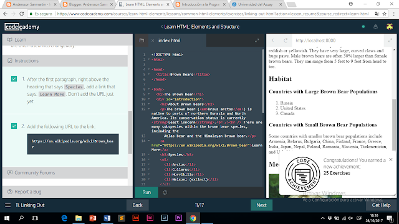Open Task View in taskbar
Viewport: 399px width, 224px height.
[x=35, y=218]
